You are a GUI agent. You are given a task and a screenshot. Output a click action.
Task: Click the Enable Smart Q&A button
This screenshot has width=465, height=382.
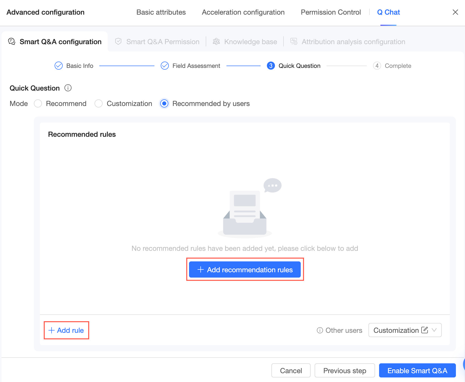pos(417,370)
